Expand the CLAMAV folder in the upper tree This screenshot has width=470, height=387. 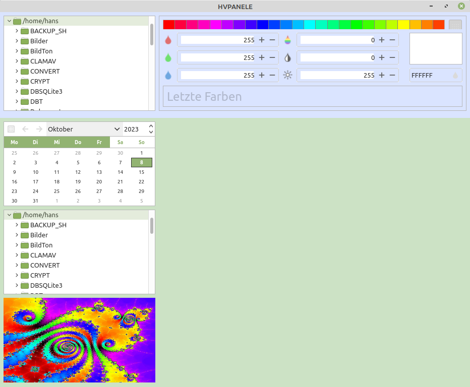tap(17, 61)
